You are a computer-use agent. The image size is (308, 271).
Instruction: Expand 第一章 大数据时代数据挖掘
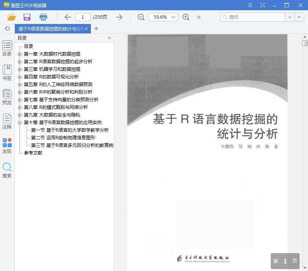(x=19, y=54)
